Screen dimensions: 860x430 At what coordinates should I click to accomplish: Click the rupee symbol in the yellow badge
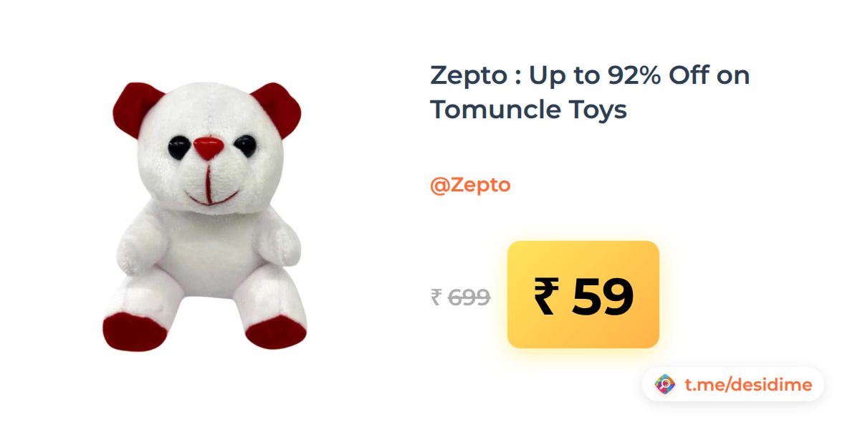545,296
